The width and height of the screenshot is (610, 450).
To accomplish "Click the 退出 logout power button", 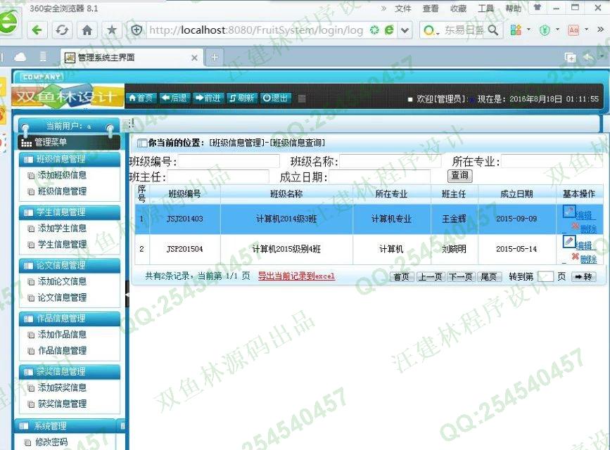I will (276, 98).
